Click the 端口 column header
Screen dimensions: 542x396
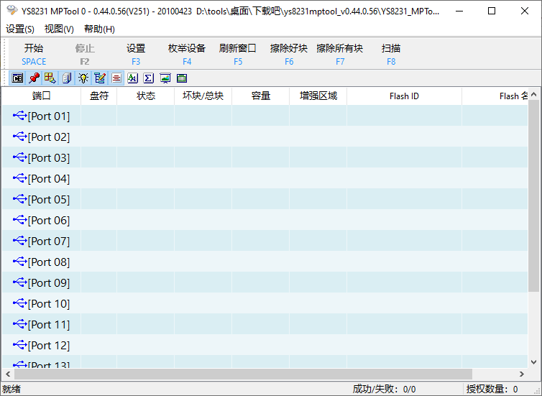click(x=42, y=96)
